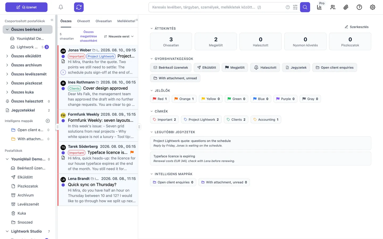Screen dimensions: 383x239
Task: Select the Összes tab
Action: 66,21
